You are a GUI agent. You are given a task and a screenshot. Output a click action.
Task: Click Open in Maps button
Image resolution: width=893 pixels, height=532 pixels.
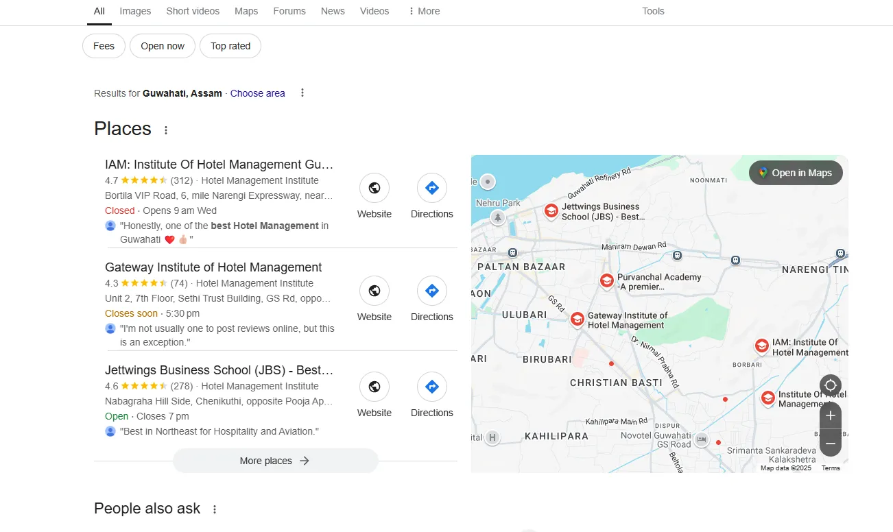tap(796, 173)
